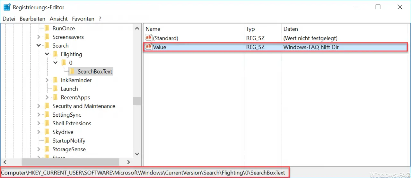Click the tree vertical scrollbar down arrow
This screenshot has width=411, height=178.
click(x=137, y=154)
